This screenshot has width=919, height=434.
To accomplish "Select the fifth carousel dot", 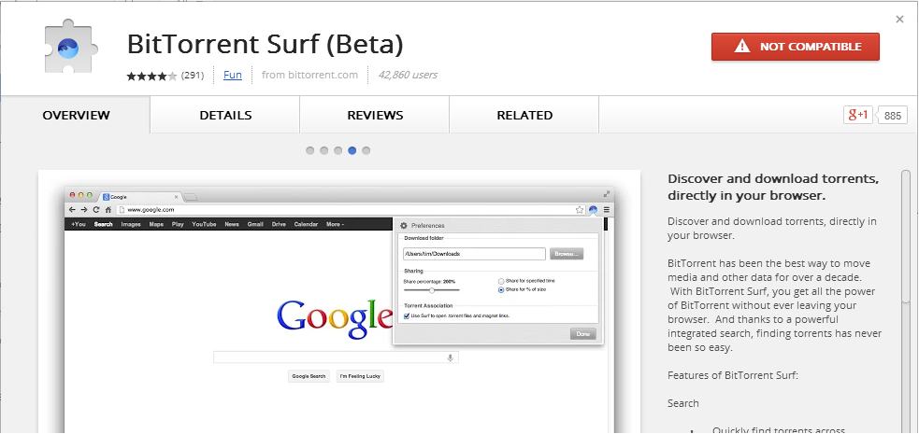I will (366, 150).
